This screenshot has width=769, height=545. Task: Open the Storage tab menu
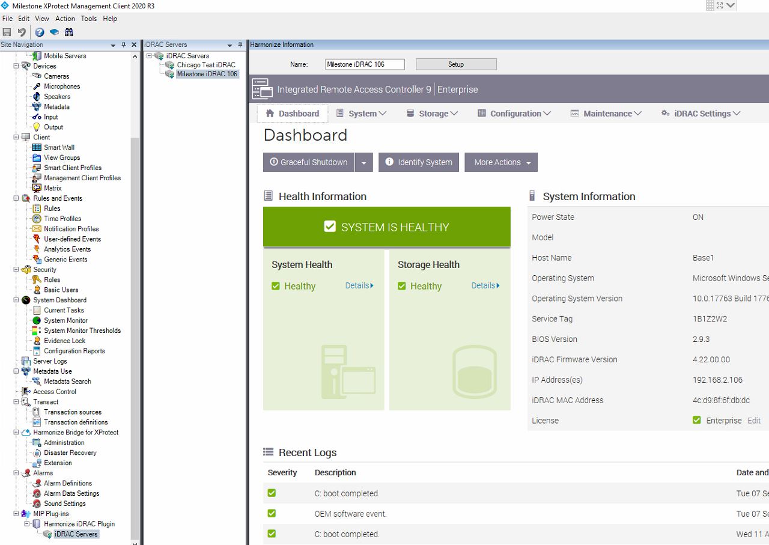(x=433, y=114)
